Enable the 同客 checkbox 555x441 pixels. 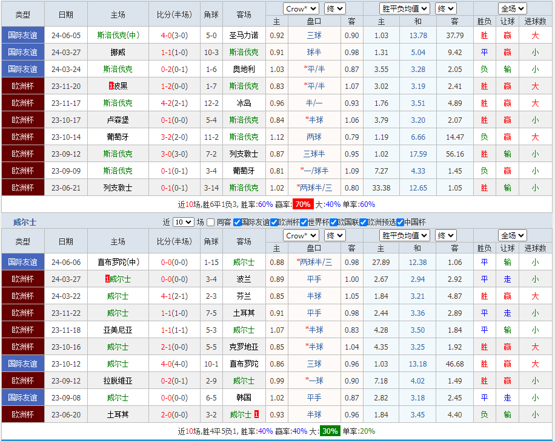[211, 222]
